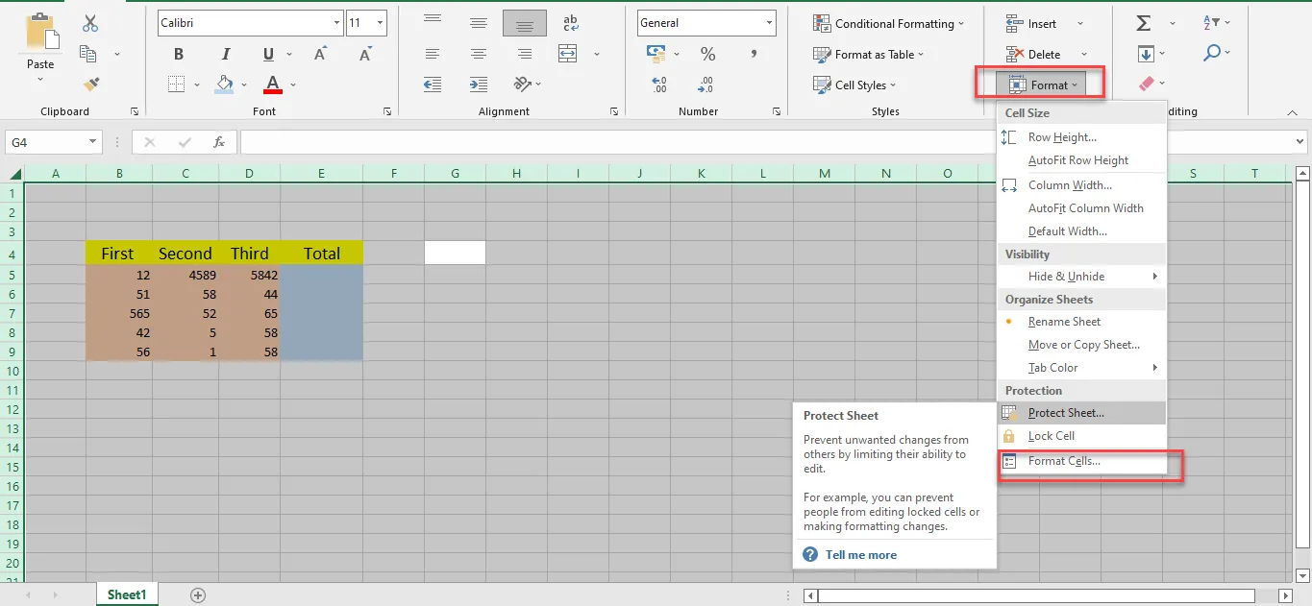The height and width of the screenshot is (606, 1312).
Task: Click the Conditional Formatting button
Action: (x=894, y=24)
